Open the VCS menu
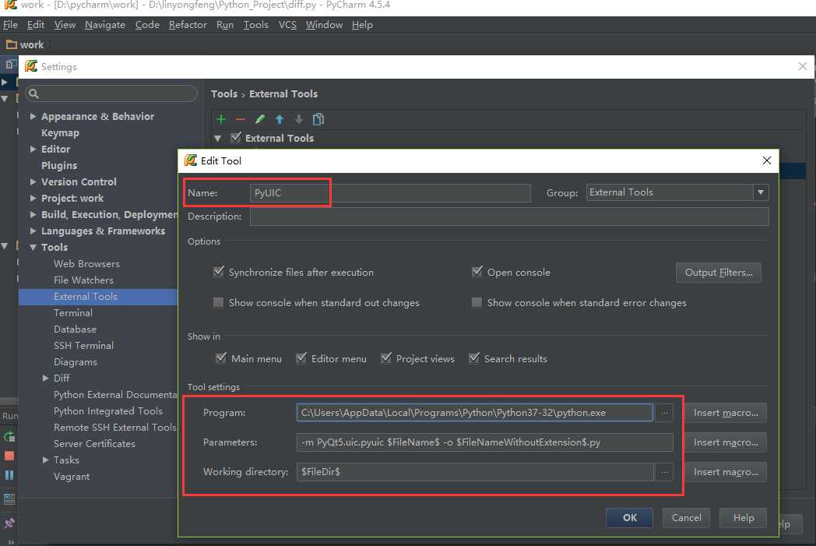Image resolution: width=816 pixels, height=546 pixels. [287, 25]
